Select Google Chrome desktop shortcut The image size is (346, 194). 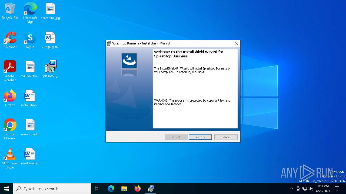[10, 129]
